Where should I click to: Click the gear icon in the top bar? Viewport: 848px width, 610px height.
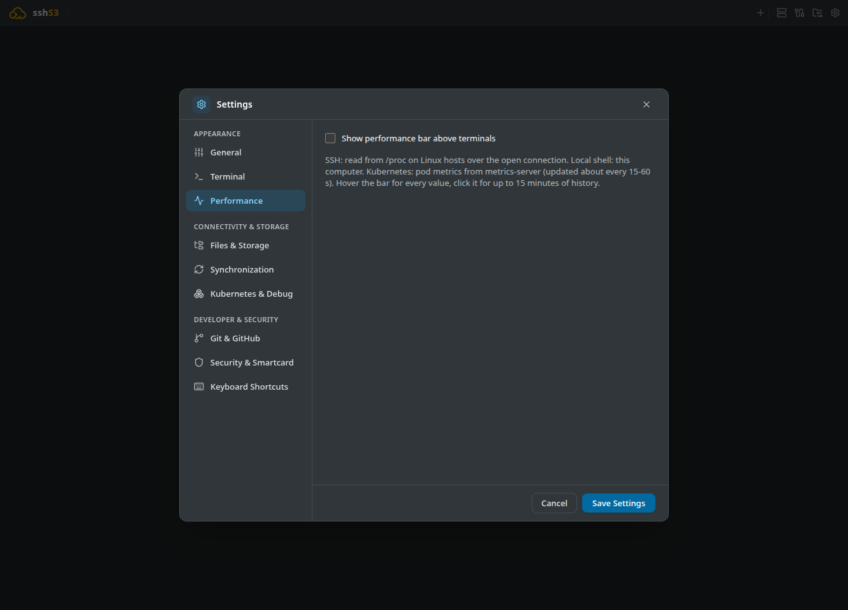[x=835, y=13]
